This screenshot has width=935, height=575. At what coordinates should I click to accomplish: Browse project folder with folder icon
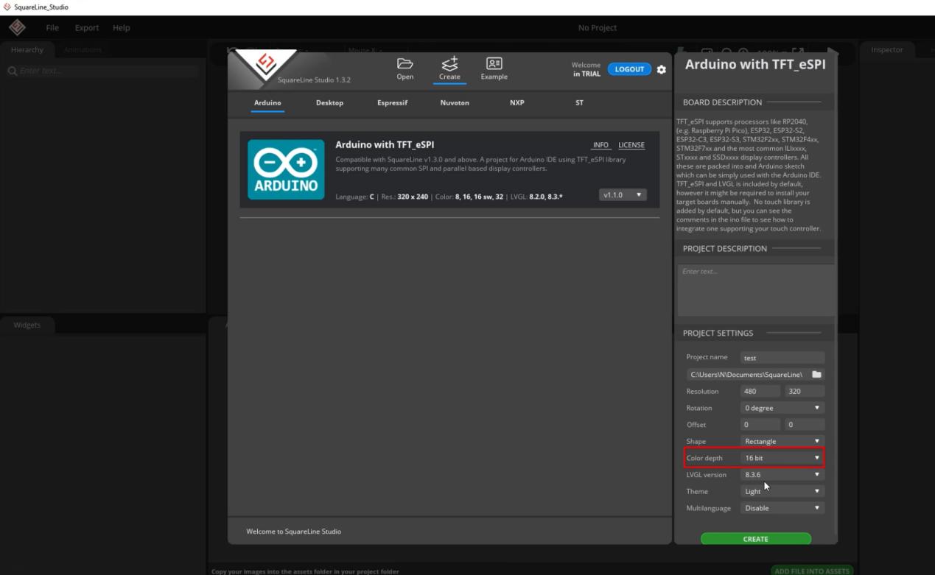816,374
